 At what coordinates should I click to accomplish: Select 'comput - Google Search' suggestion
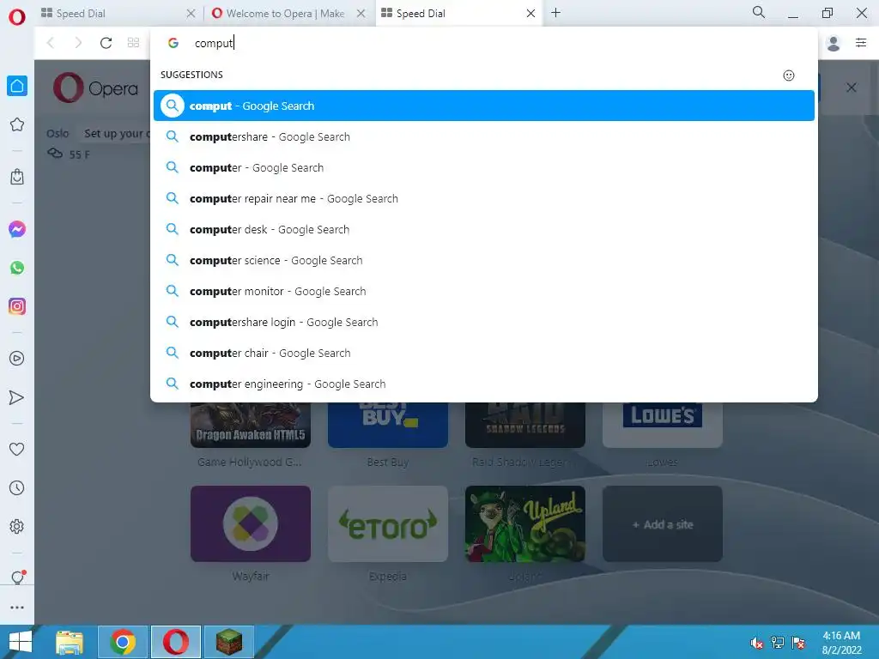click(484, 106)
